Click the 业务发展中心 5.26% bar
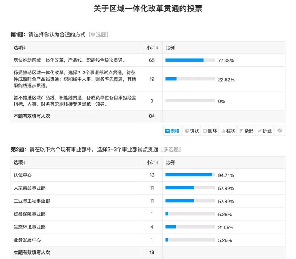This screenshot has height=259, width=296. (190, 240)
